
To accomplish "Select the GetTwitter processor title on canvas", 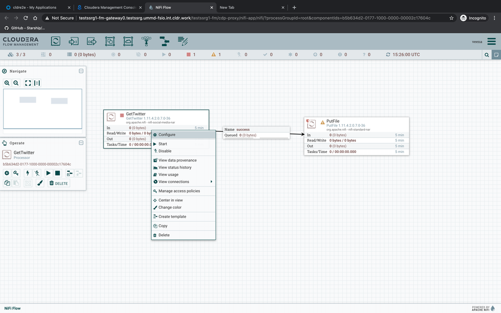I will pyautogui.click(x=136, y=114).
